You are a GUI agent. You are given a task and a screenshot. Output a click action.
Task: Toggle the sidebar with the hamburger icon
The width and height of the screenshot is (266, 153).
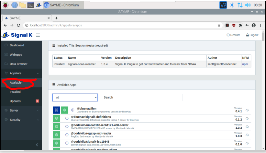click(x=38, y=35)
